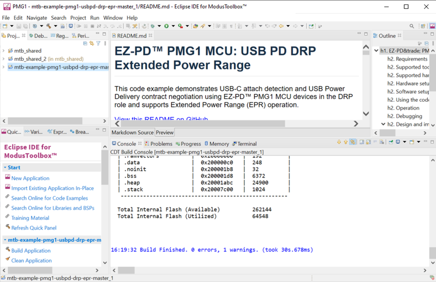436x282 pixels.
Task: Click the README editor horizontal scrollbar
Action: coord(203,124)
